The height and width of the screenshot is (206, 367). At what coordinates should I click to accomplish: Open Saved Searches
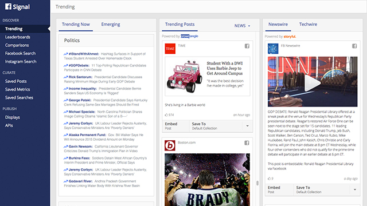click(x=19, y=98)
